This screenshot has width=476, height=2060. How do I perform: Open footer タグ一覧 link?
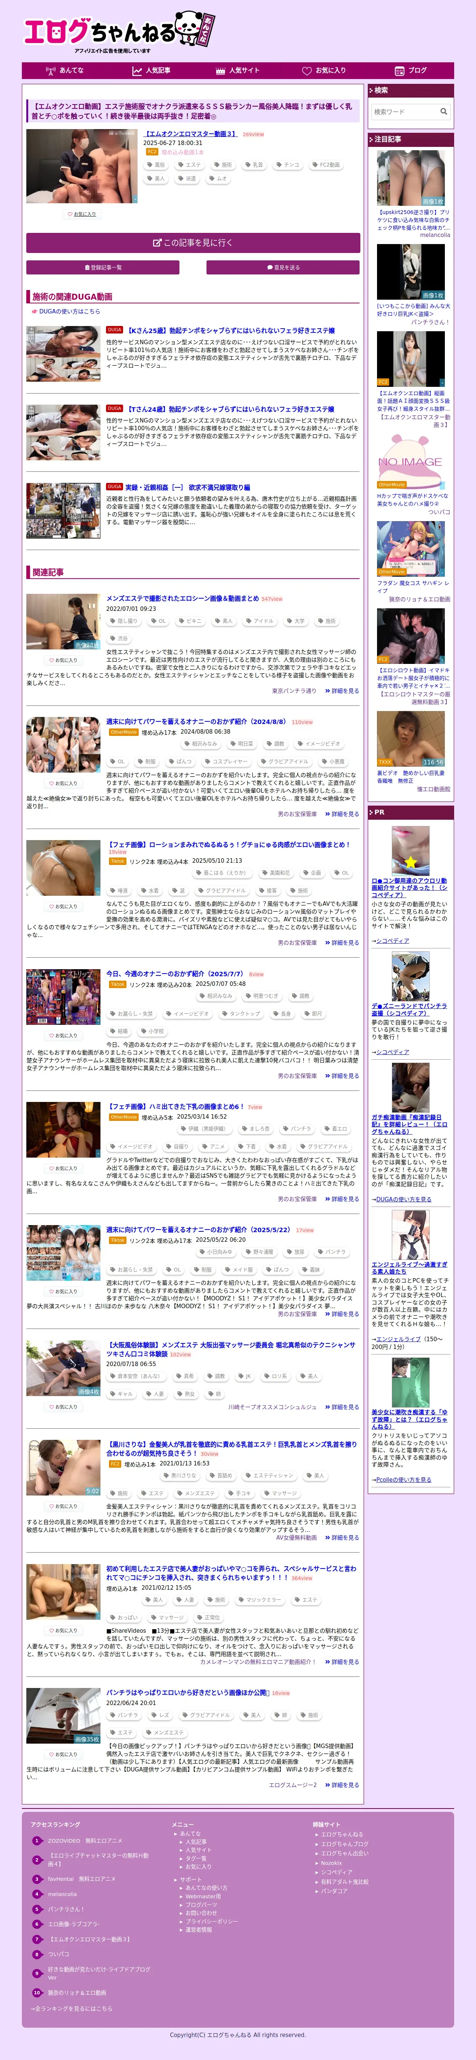click(196, 1859)
